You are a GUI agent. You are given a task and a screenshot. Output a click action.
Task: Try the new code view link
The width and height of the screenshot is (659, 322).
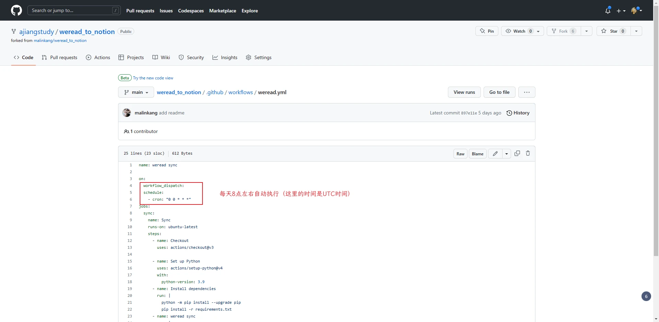point(153,78)
